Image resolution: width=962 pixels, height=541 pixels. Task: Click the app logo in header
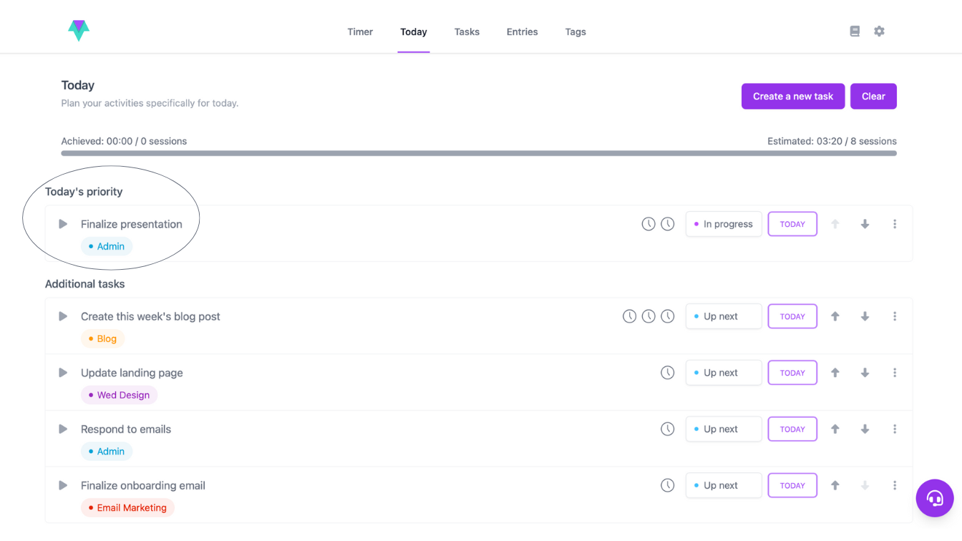[x=79, y=30]
